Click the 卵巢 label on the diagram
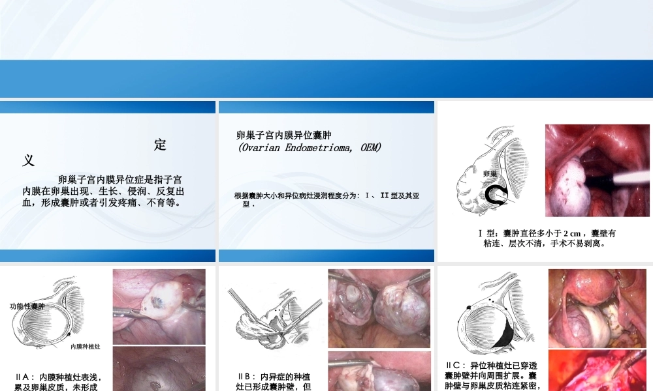Viewport: 653px width, 391px height. point(488,173)
